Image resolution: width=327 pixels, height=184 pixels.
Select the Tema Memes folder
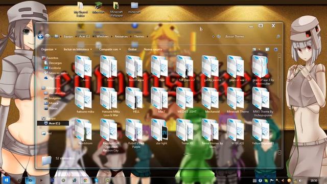(x=212, y=133)
